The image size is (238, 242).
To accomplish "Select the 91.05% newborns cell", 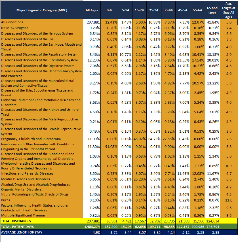I will [x=109, y=147].
